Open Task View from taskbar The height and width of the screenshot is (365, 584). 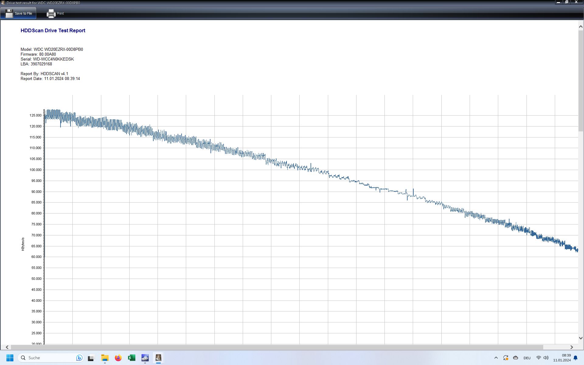tap(91, 358)
